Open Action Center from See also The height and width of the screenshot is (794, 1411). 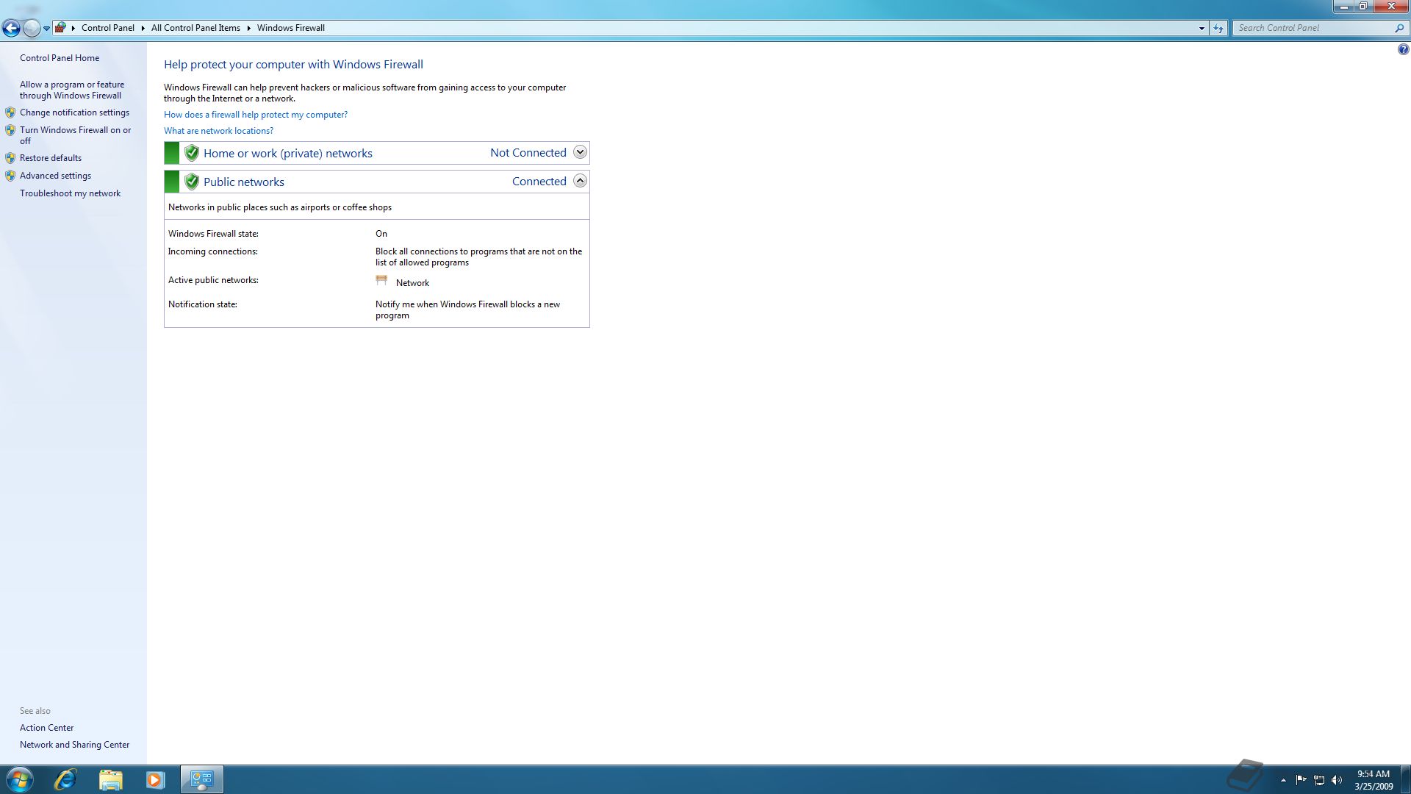pos(47,728)
